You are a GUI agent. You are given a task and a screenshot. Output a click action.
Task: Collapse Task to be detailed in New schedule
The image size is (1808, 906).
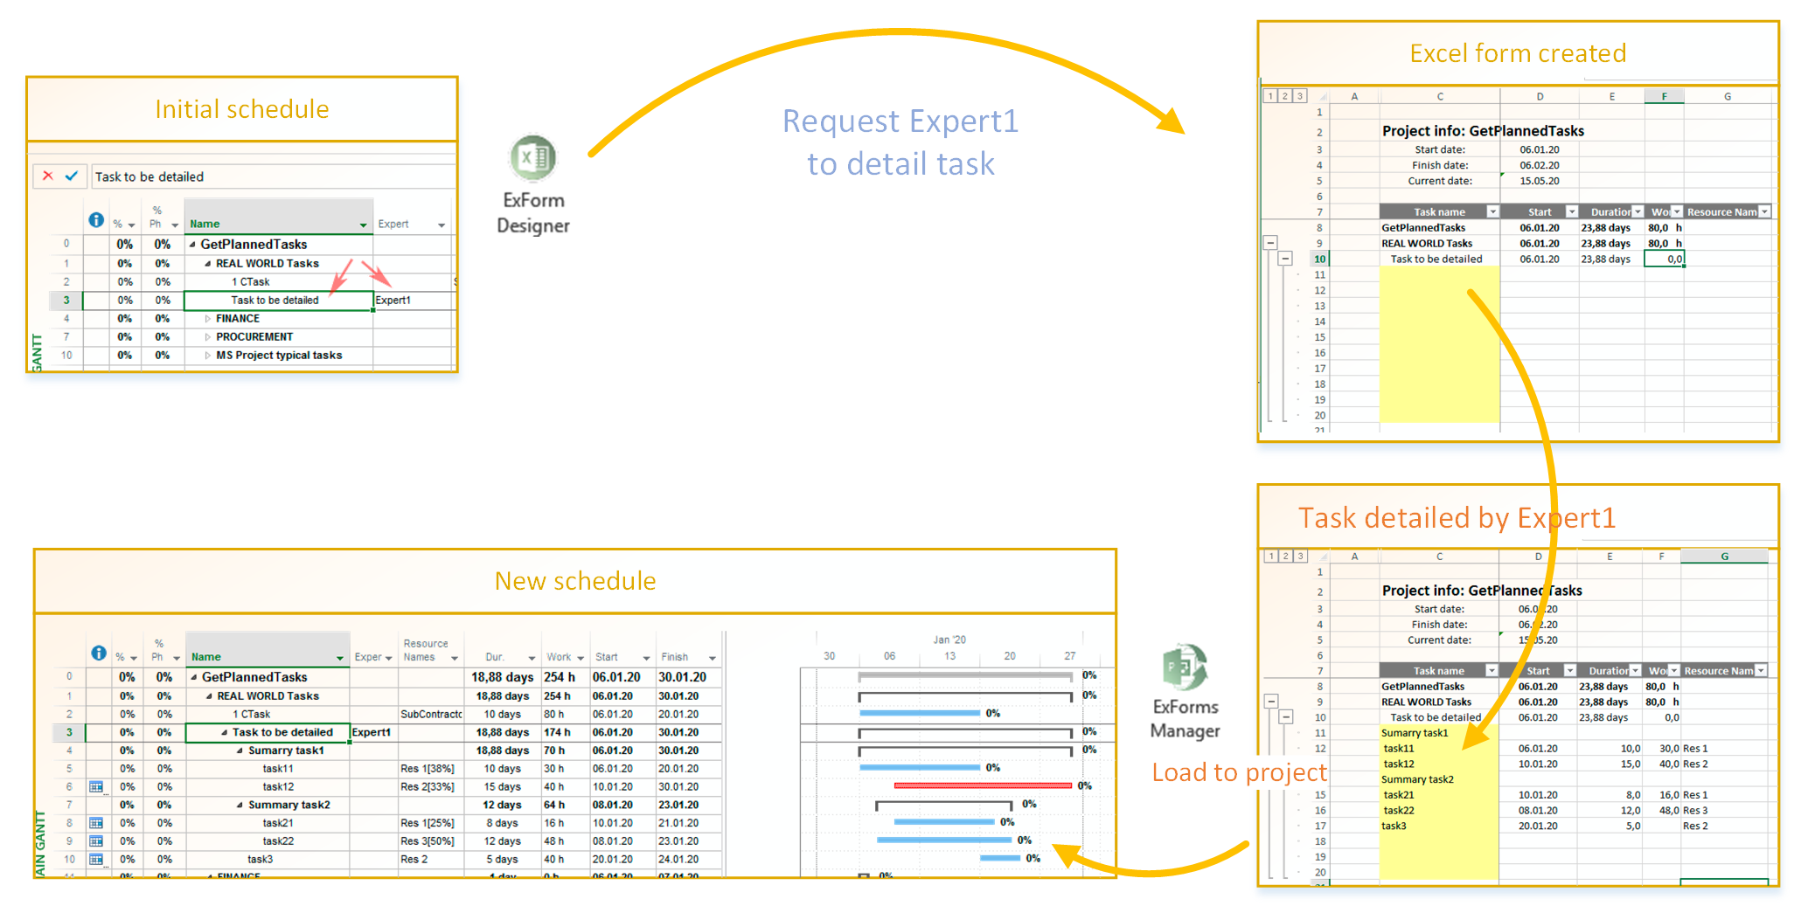pos(225,733)
